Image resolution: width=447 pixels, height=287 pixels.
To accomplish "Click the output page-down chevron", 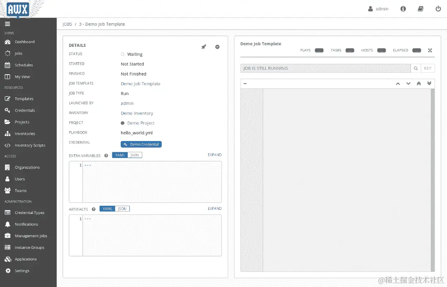I will 408,83.
